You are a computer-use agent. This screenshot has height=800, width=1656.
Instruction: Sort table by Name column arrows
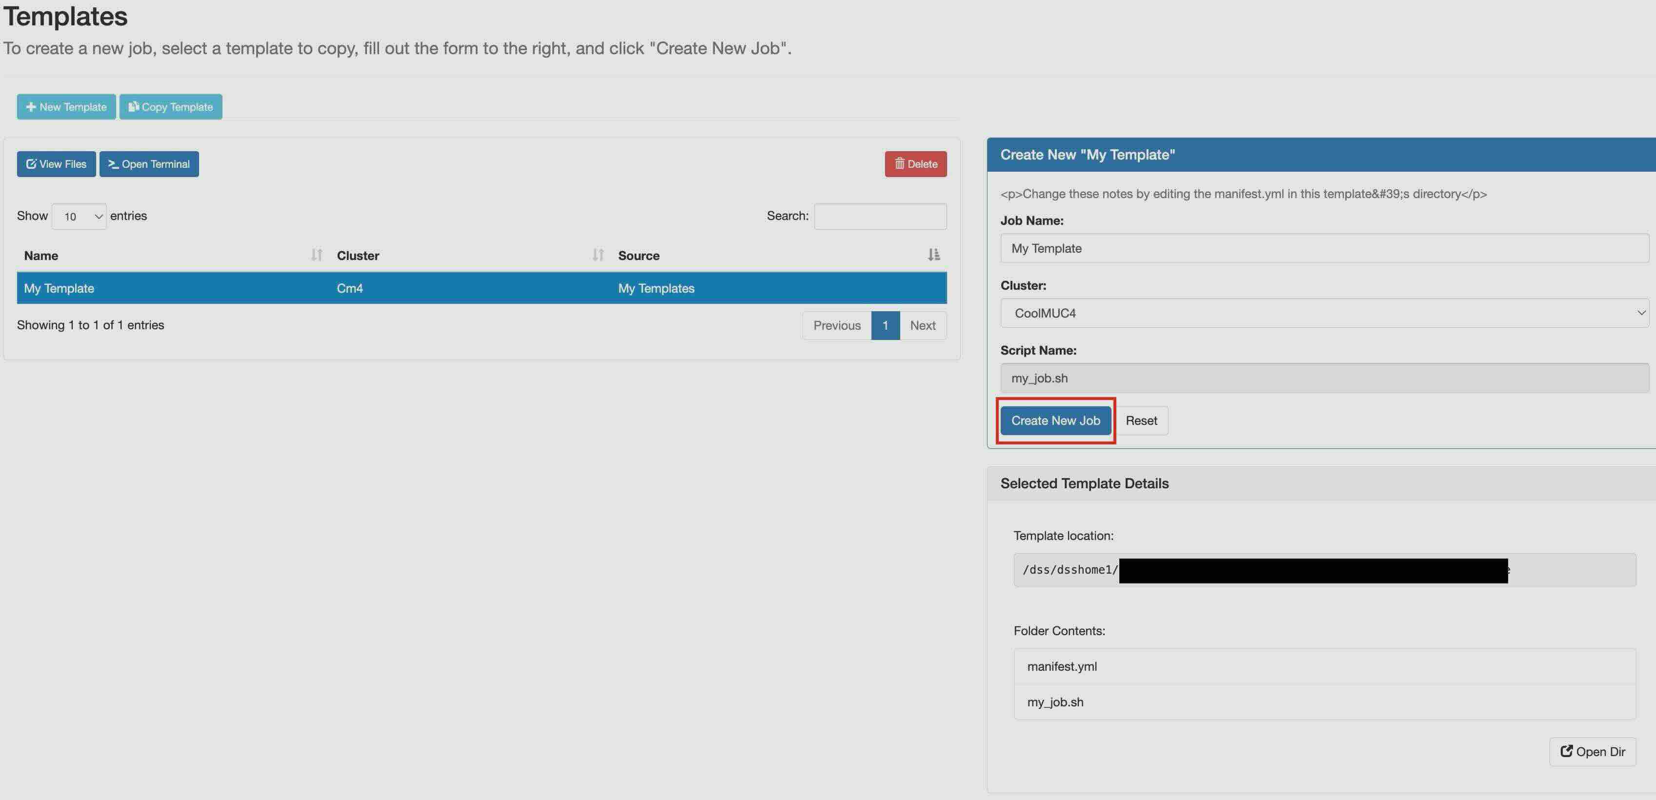point(316,255)
